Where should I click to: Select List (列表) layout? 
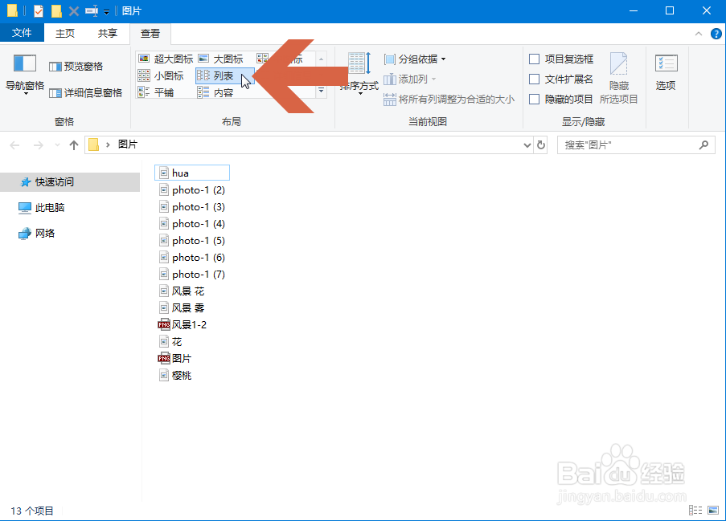(x=224, y=75)
